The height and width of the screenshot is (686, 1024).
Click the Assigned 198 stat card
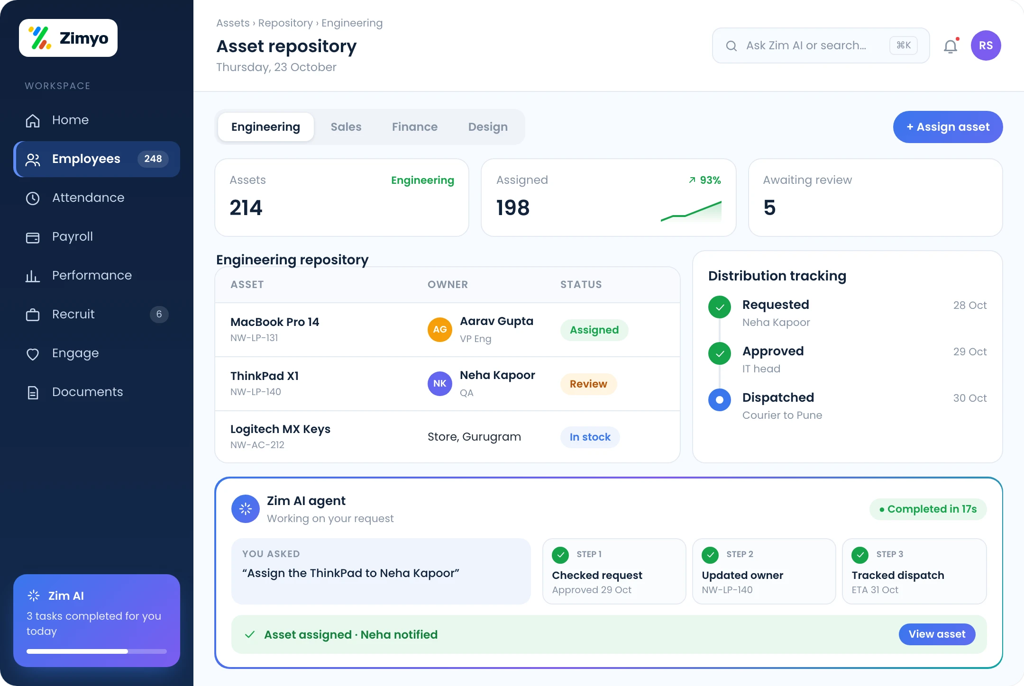pos(609,198)
